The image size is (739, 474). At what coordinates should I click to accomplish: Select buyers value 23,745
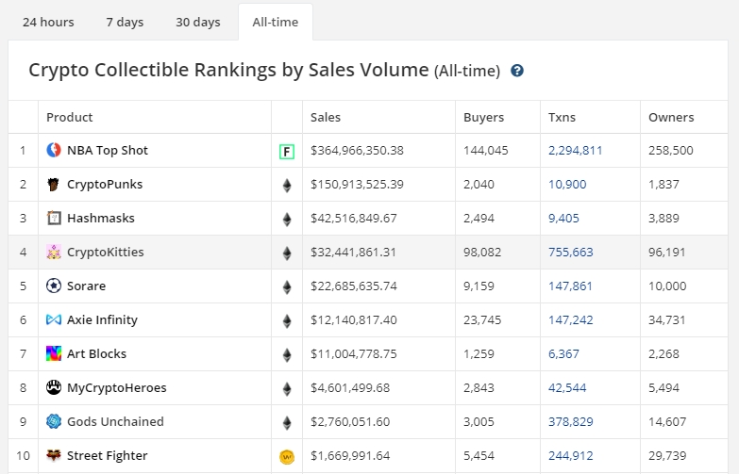coord(482,319)
